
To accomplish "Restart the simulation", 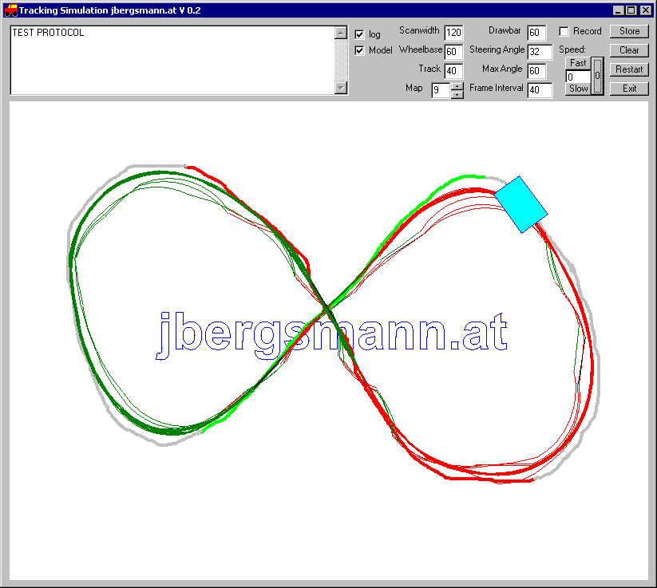I will pyautogui.click(x=629, y=69).
